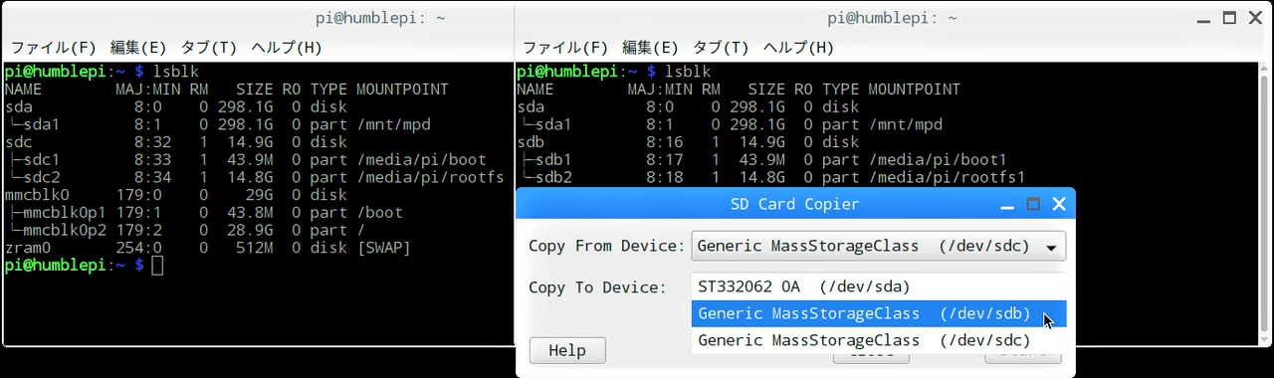Expand the Copy From Device dropdown
Image resolution: width=1274 pixels, height=378 pixels.
coord(878,246)
